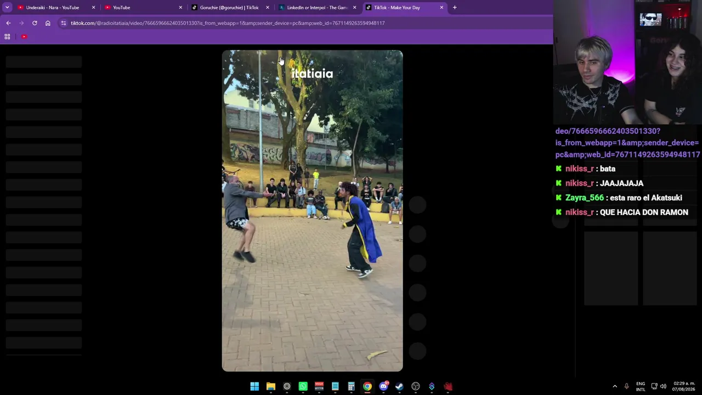
Task: Open the red hand app in taskbar
Action: tap(448, 387)
